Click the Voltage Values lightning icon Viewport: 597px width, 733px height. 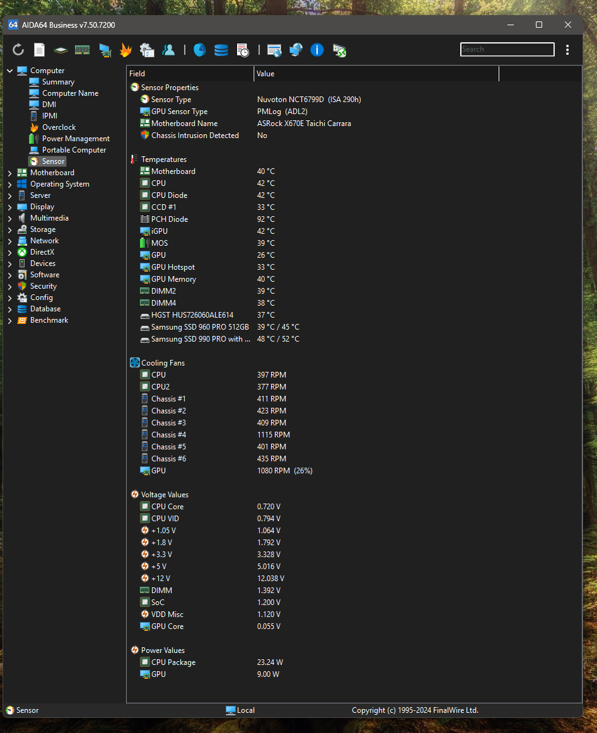[x=135, y=495]
